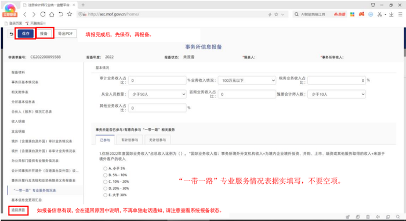The image size is (406, 221).
Task: Switch to the 有计划参与 tab
Action: 130,140
